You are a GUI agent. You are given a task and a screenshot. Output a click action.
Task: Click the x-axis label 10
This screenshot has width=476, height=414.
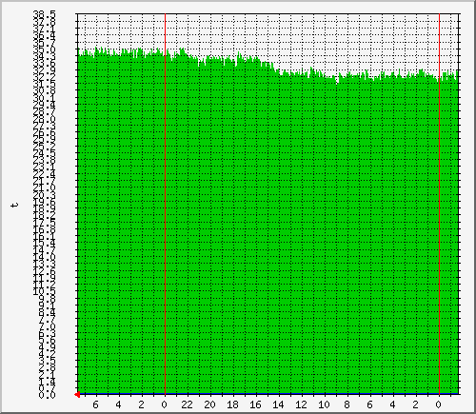point(324,404)
